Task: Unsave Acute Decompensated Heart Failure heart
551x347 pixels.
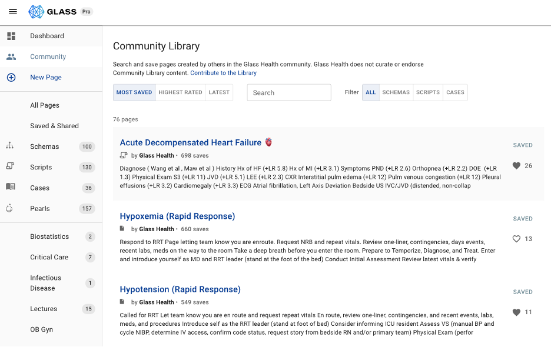Action: click(516, 166)
